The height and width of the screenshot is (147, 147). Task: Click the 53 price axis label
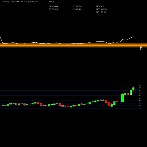click(140, 88)
